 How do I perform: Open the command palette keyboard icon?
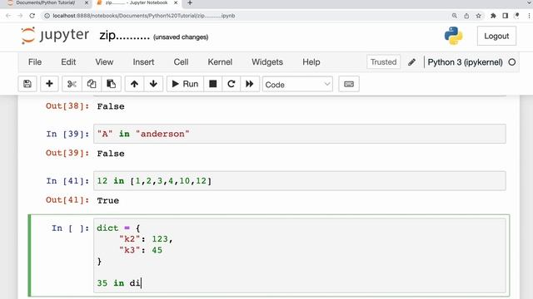pos(349,84)
